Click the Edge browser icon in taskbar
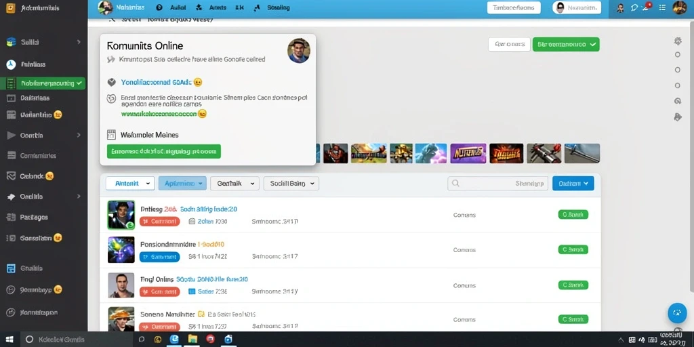Viewport: 694px width, 347px height. (x=175, y=340)
